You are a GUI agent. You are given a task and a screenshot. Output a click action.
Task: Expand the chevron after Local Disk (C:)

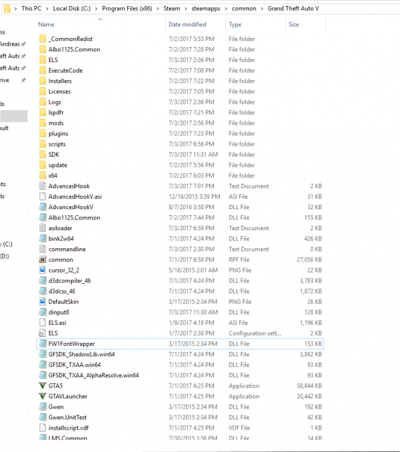click(x=96, y=8)
